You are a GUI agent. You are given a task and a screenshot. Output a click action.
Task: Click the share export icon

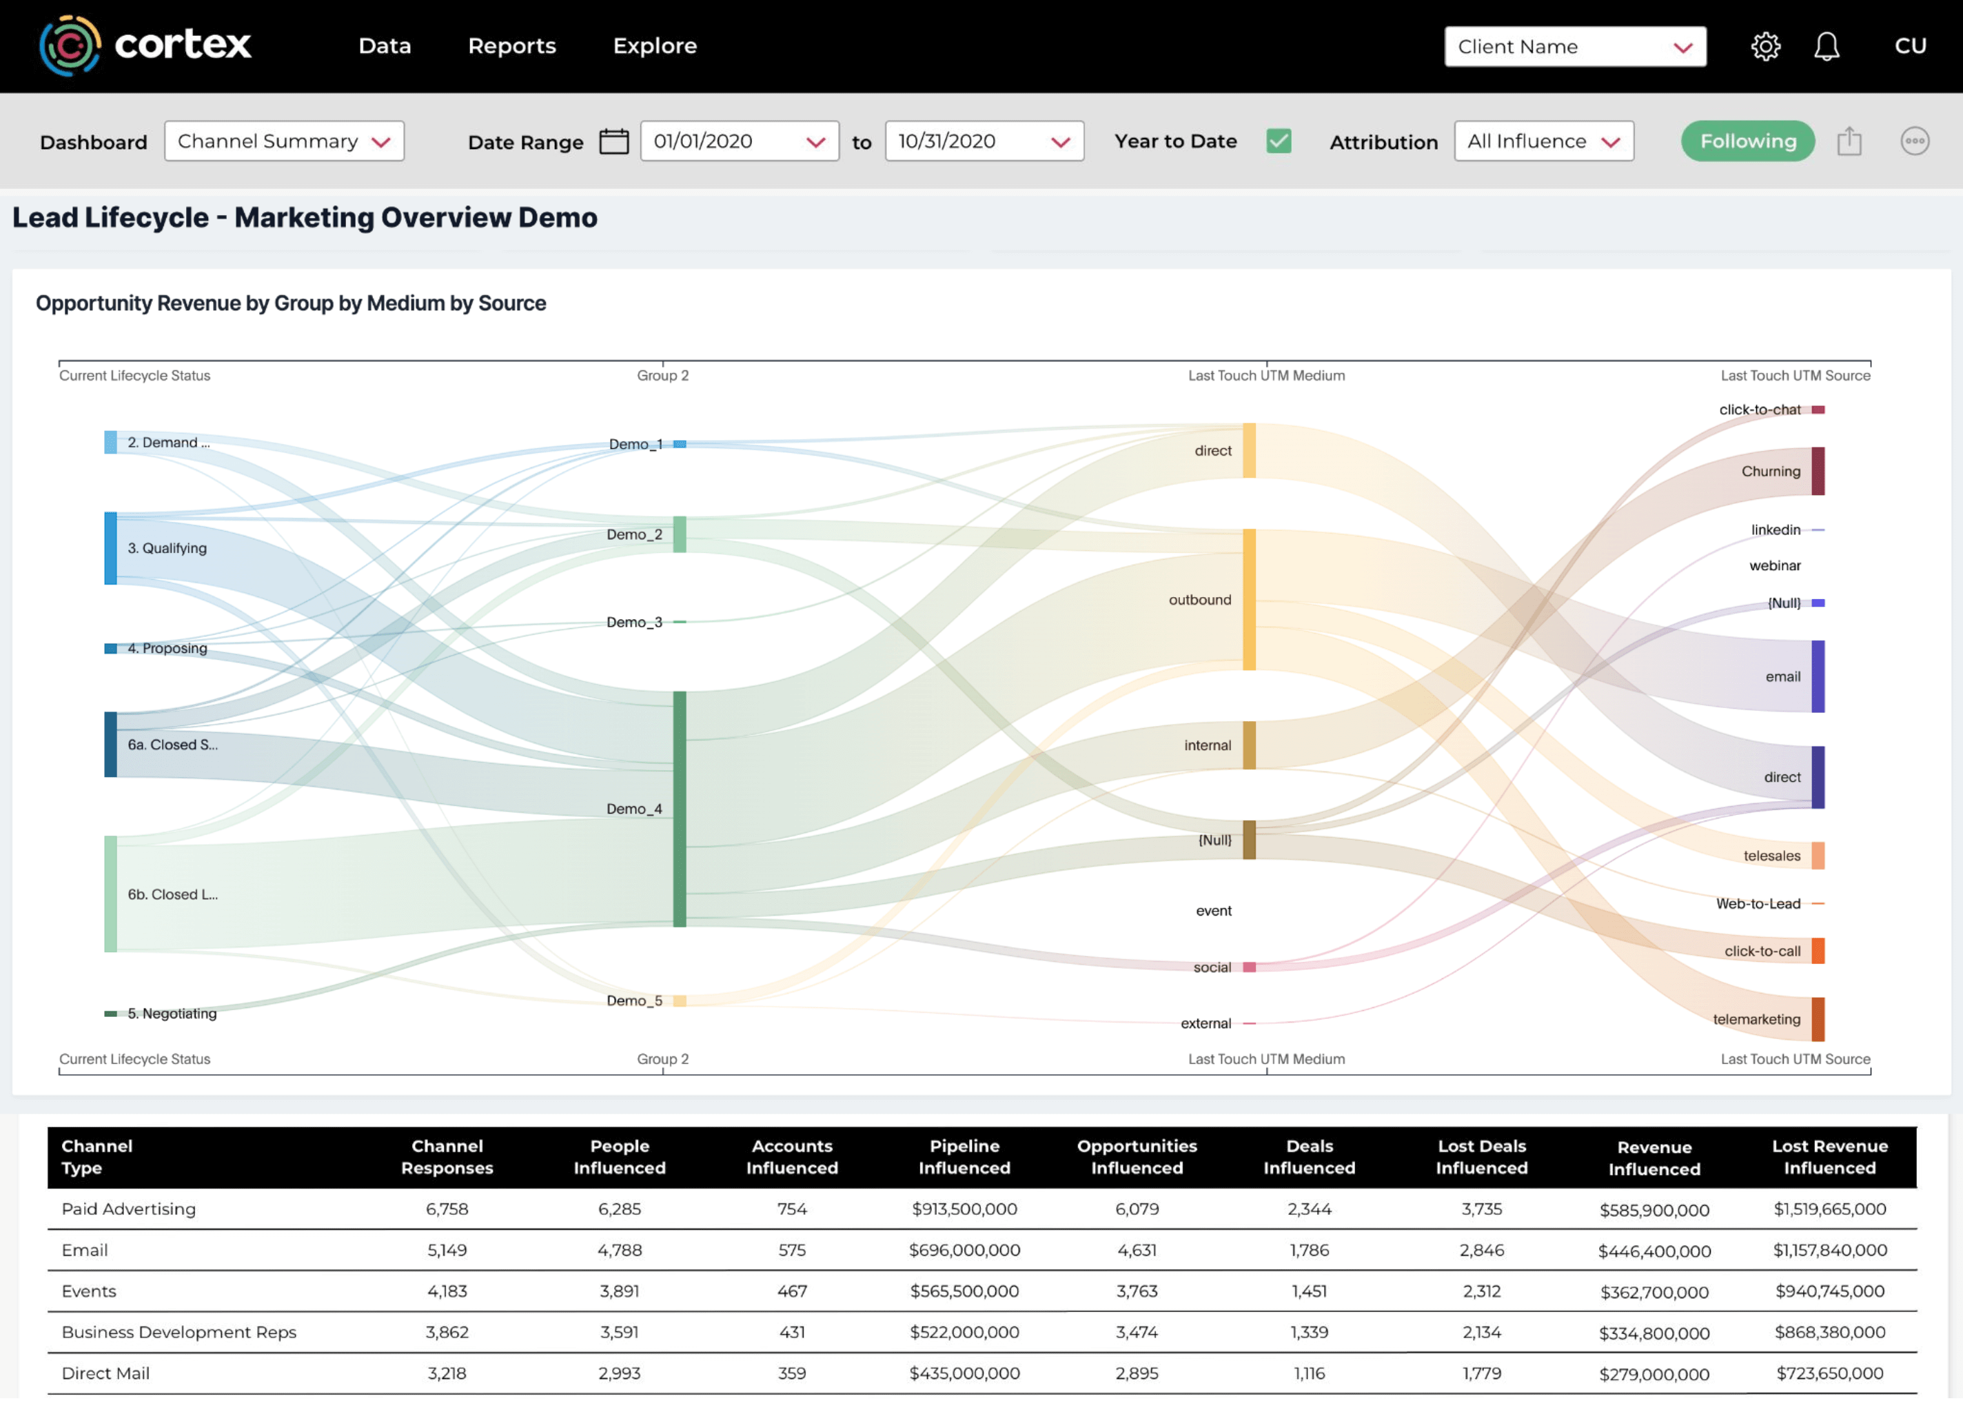tap(1849, 141)
